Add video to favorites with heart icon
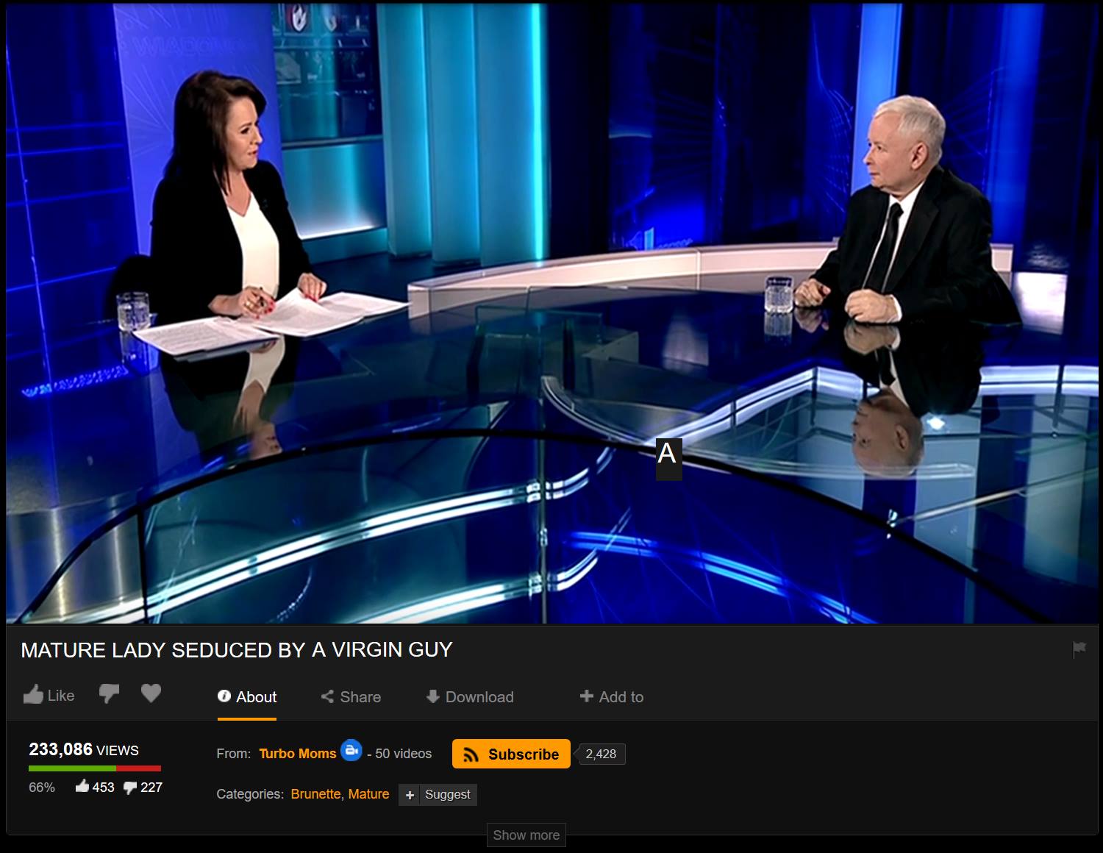 click(x=151, y=693)
